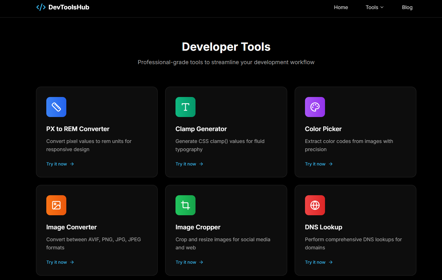Screen dimensions: 442x280
Task: Click the DevToolsHub brand name
Action: (x=69, y=7)
